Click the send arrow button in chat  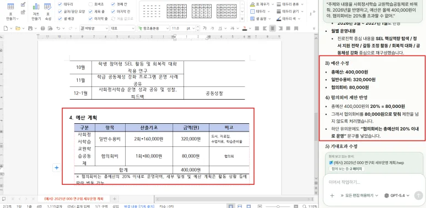coord(418,195)
